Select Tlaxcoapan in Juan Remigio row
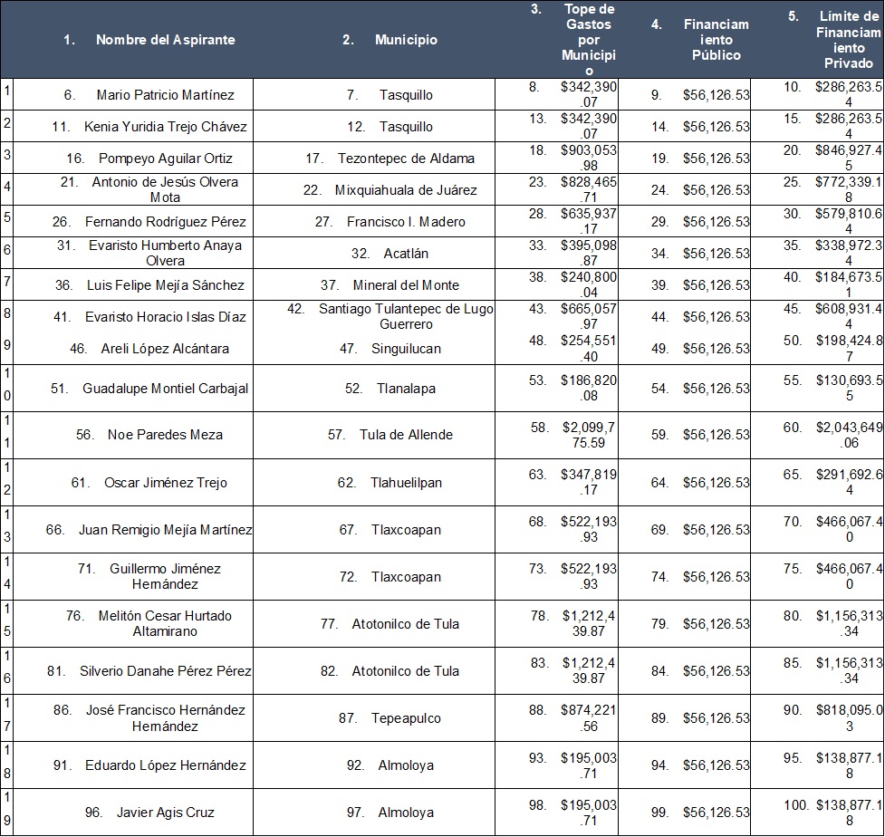The image size is (885, 837). pyautogui.click(x=406, y=529)
